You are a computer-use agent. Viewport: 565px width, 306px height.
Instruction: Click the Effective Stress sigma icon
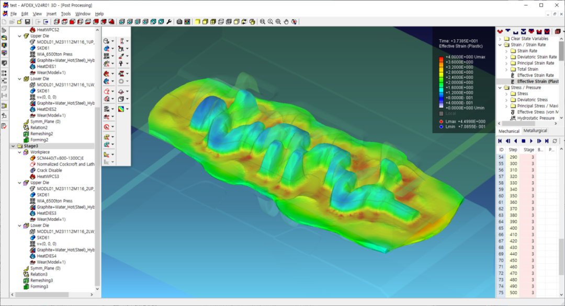(512, 112)
